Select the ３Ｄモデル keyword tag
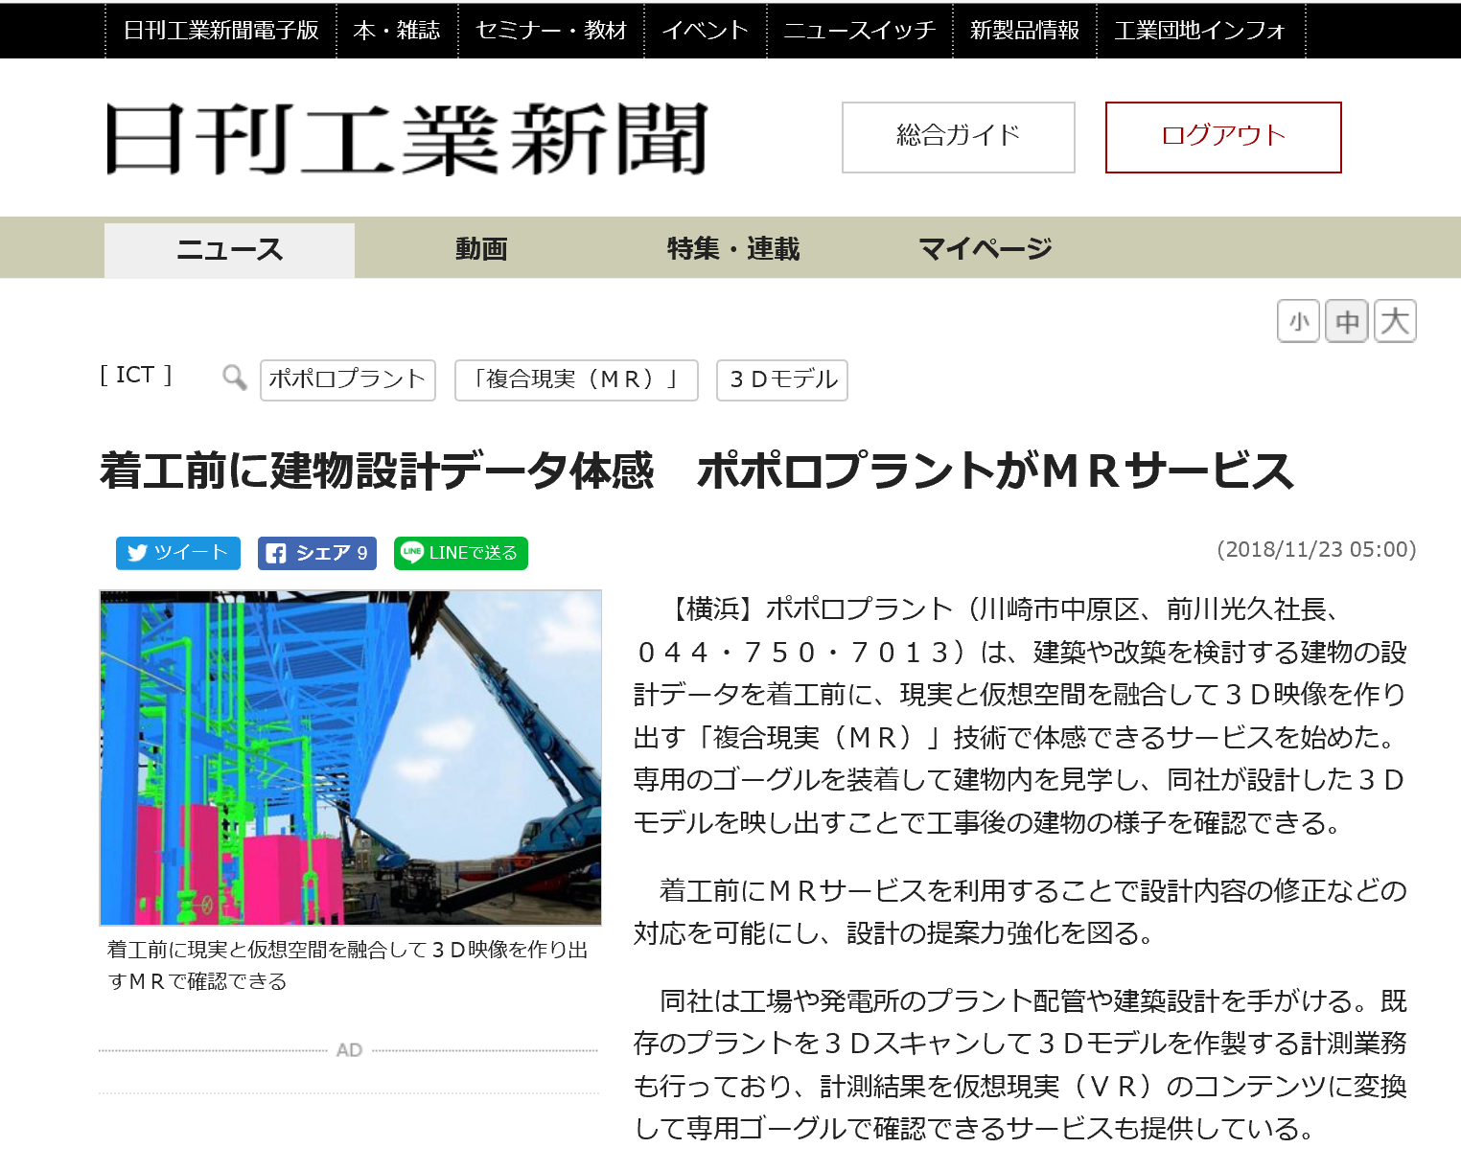 tap(782, 379)
